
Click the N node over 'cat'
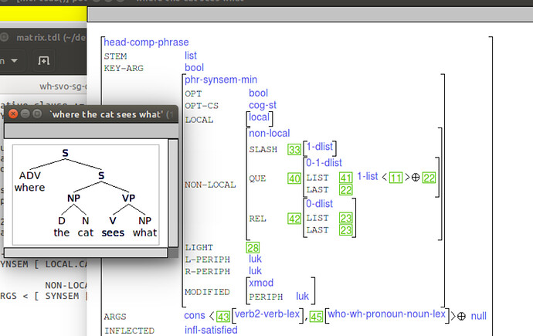[x=85, y=221]
